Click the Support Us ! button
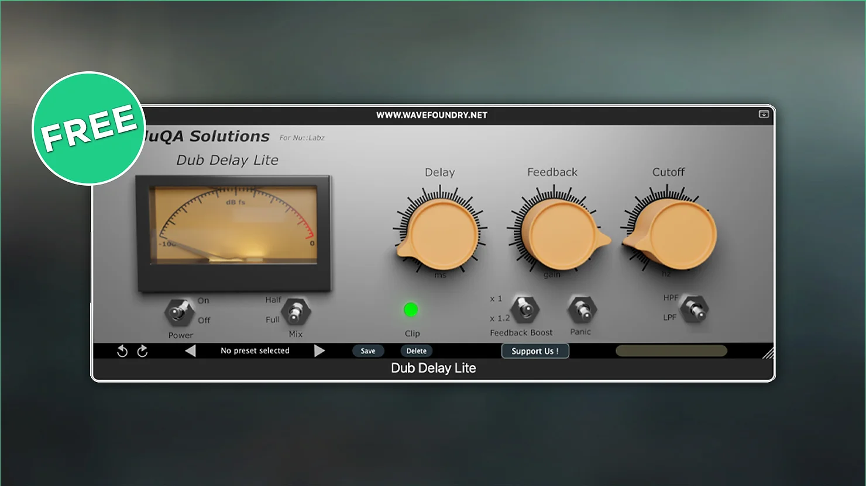The image size is (866, 486). pyautogui.click(x=535, y=351)
